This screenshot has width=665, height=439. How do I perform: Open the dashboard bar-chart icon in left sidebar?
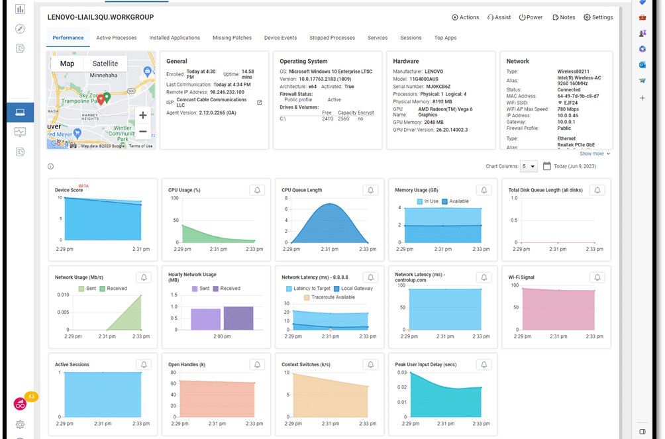[20, 9]
